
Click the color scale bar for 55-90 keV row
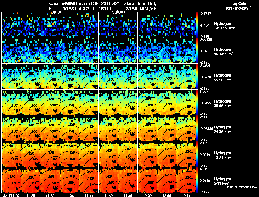click(x=197, y=77)
